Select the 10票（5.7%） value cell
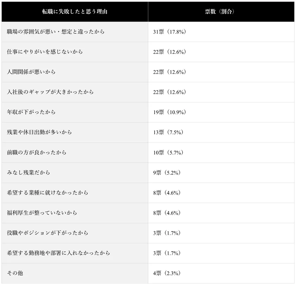The height and width of the screenshot is (285, 296). point(168,153)
